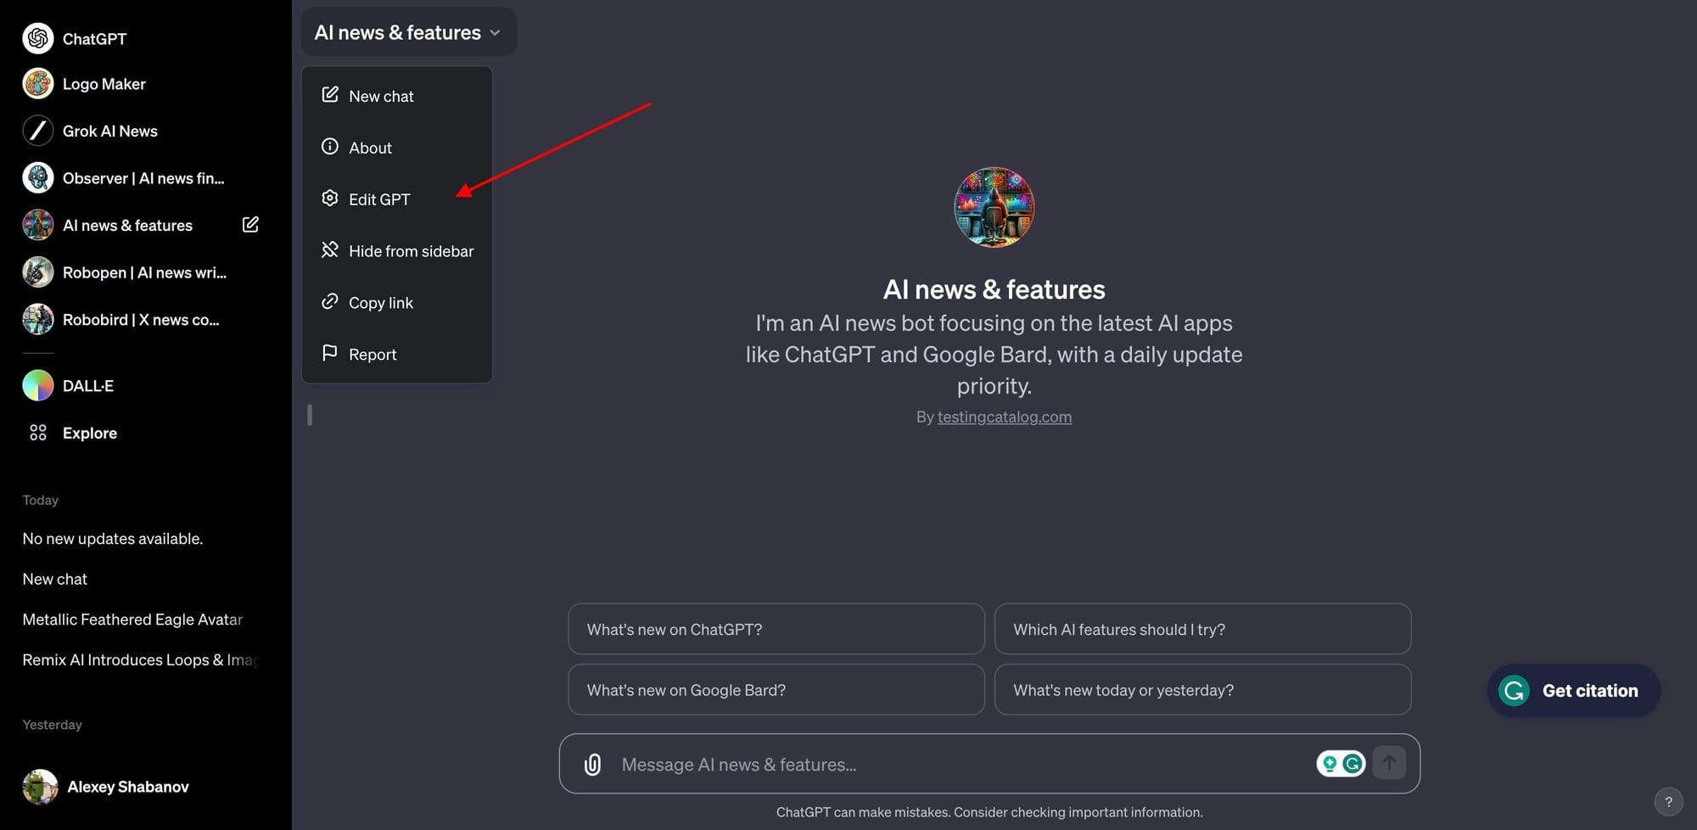Viewport: 1697px width, 830px height.
Task: Open Observer | AI news finder entry
Action: (143, 178)
